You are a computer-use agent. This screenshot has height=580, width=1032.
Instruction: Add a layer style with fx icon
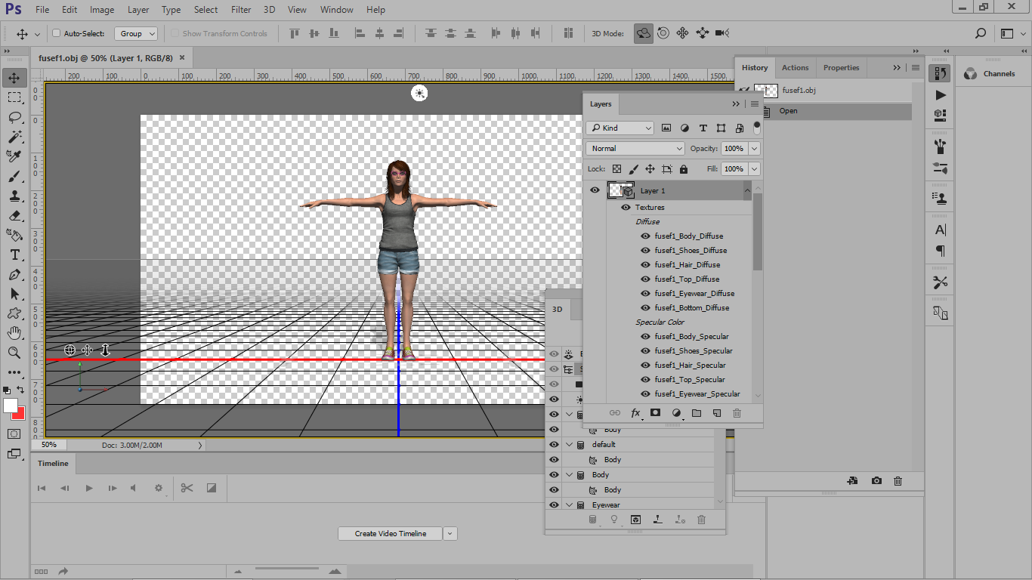(x=636, y=413)
